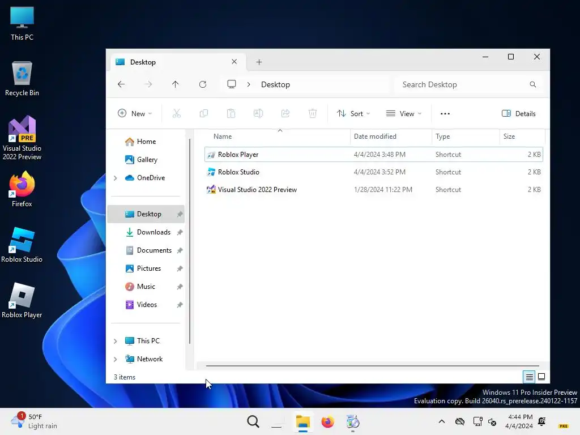This screenshot has height=435, width=580.
Task: Open the New item dropdown
Action: (135, 113)
